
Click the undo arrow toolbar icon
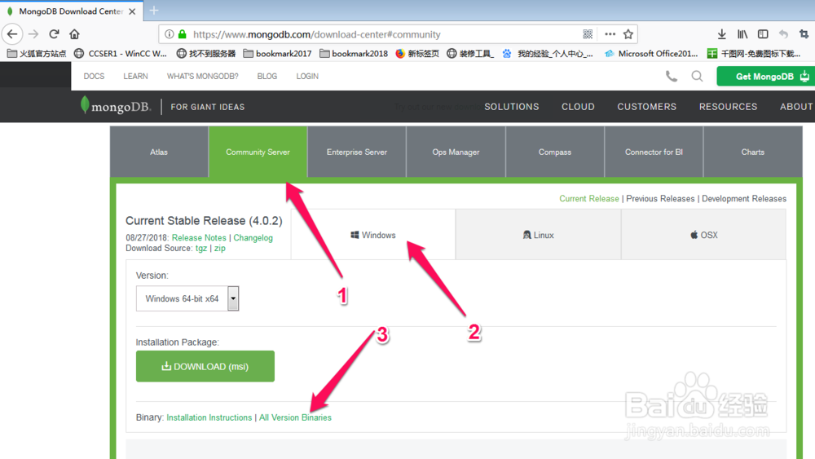pos(784,34)
